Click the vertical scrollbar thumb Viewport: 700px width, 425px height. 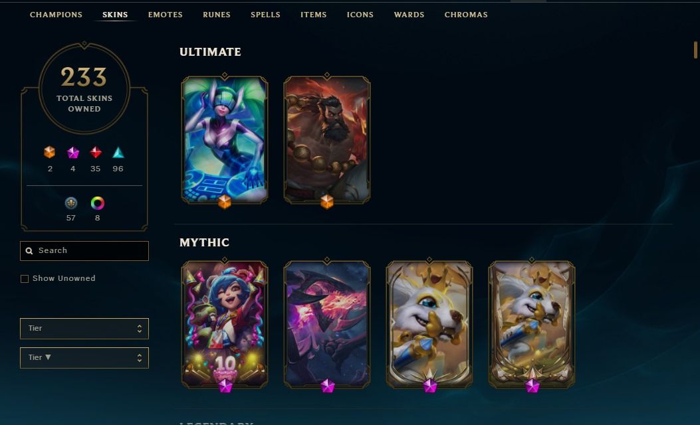click(695, 50)
